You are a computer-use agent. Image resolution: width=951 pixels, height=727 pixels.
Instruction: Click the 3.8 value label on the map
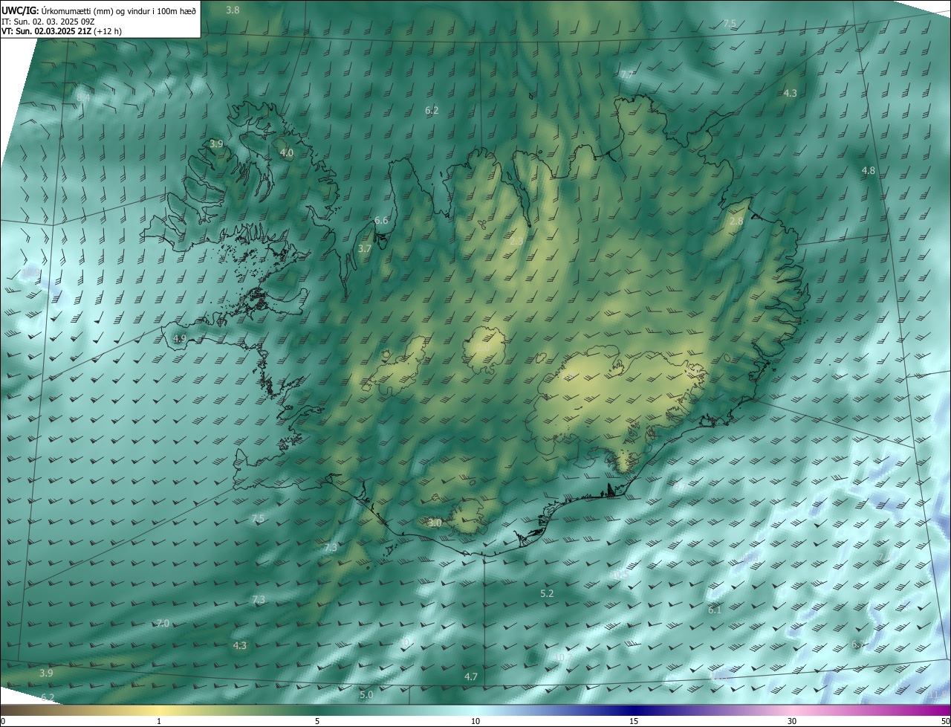233,10
